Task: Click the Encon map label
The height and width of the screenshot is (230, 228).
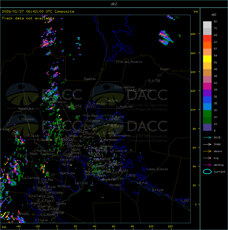Action: click(164, 69)
